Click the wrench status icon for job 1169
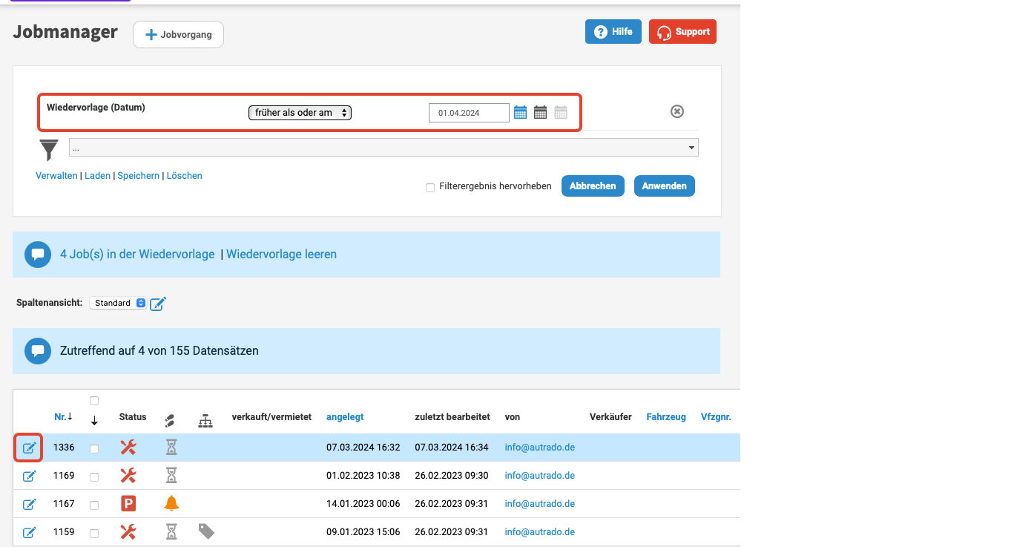Image resolution: width=1014 pixels, height=547 pixels. tap(128, 475)
